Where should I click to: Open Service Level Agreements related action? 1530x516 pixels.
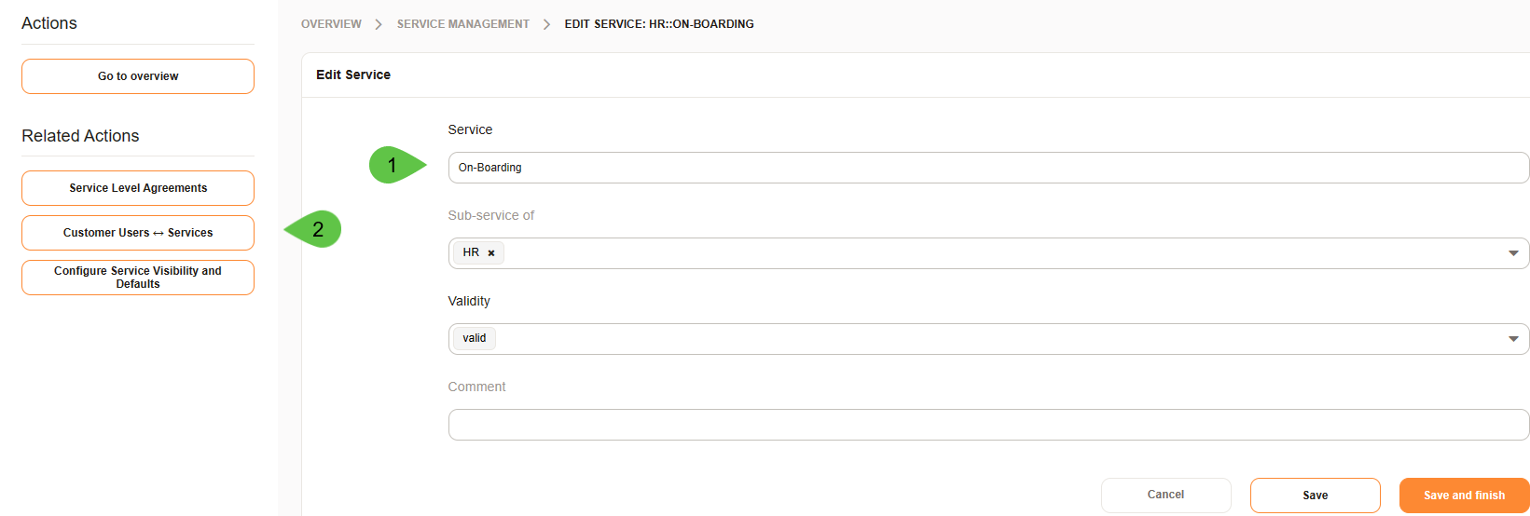coord(138,188)
